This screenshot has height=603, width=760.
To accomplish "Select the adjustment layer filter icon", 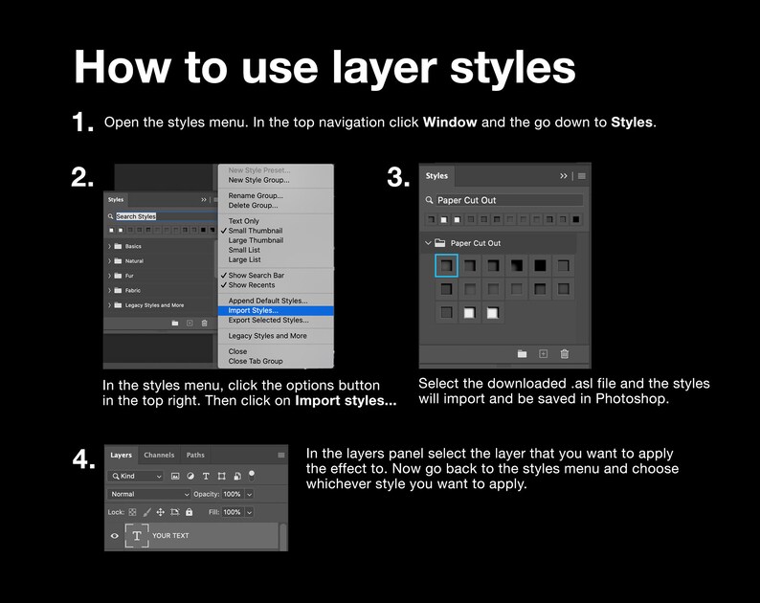I will click(x=190, y=476).
